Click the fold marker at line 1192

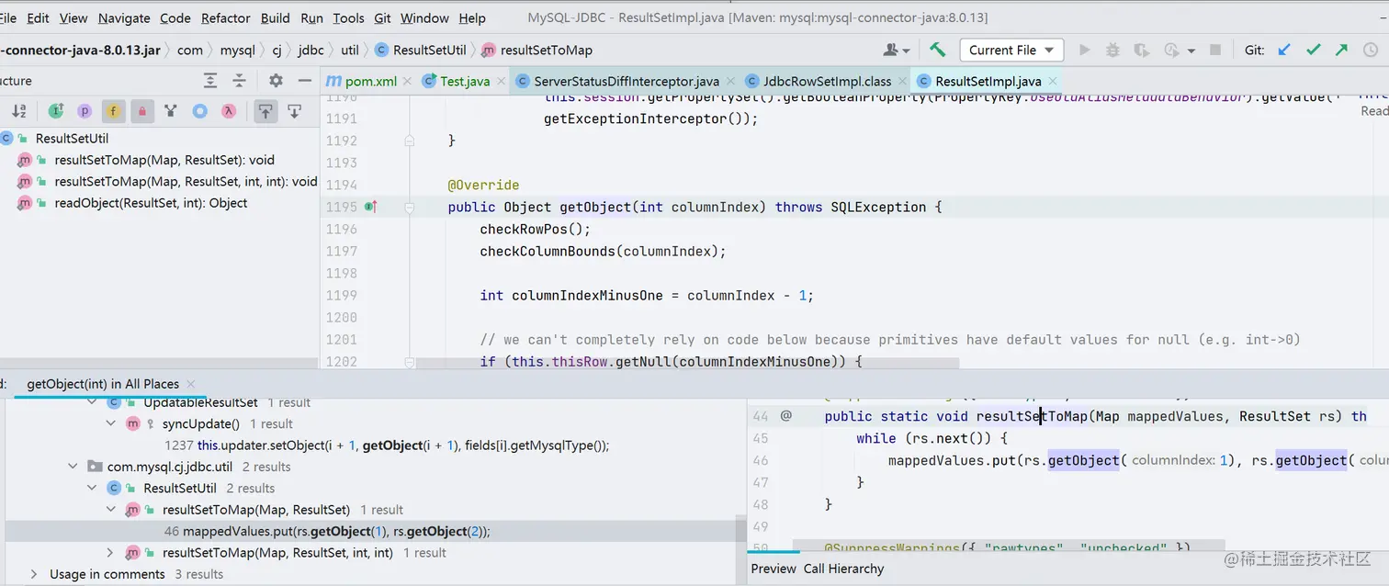click(412, 141)
